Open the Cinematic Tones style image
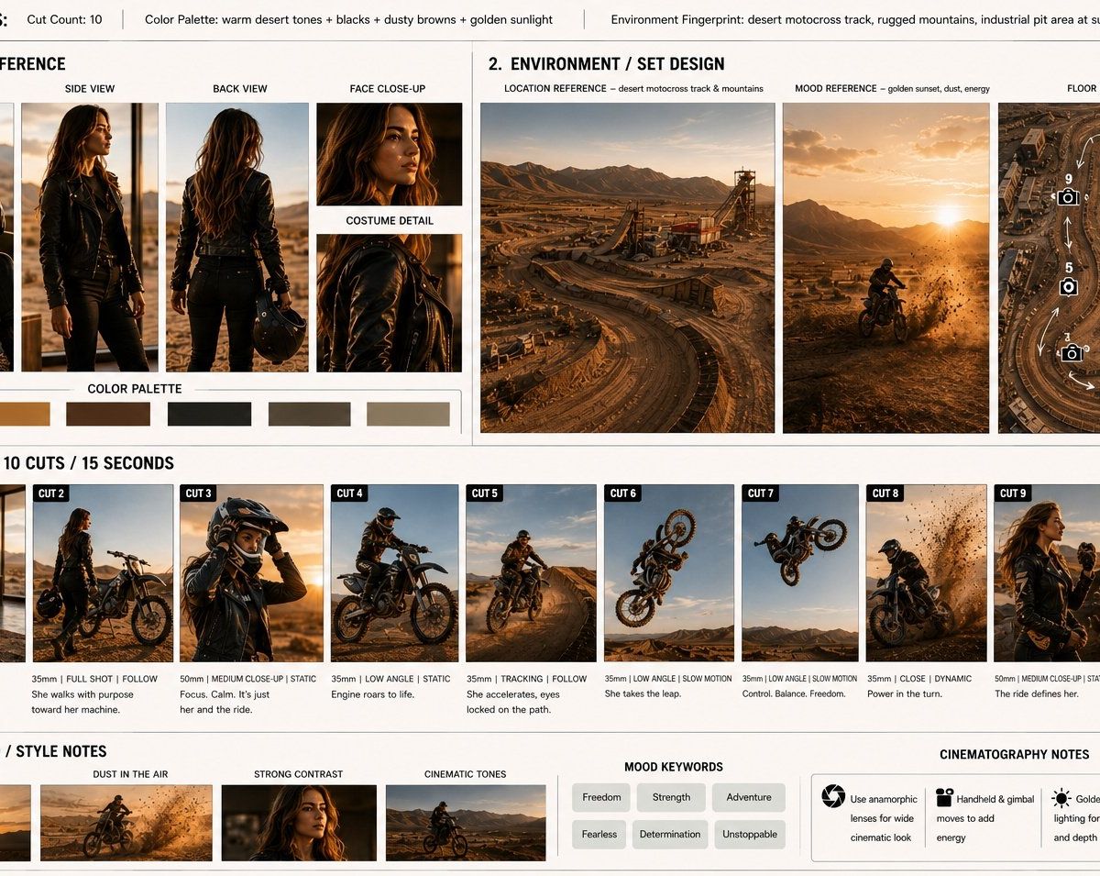Viewport: 1100px width, 876px height. point(466,823)
